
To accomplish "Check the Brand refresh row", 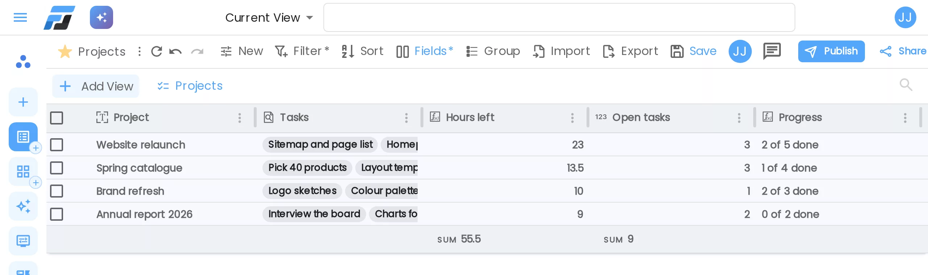I will [x=57, y=191].
